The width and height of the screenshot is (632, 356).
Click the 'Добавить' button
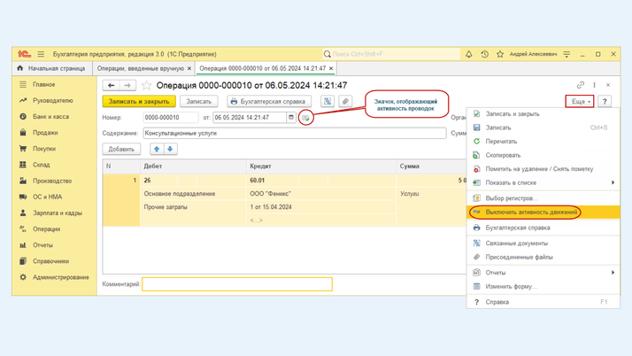pos(121,149)
